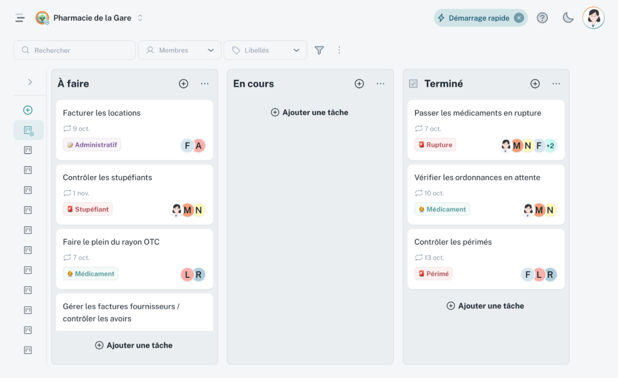Open the vertical dots menu beside filter
The width and height of the screenshot is (618, 378).
(x=339, y=51)
